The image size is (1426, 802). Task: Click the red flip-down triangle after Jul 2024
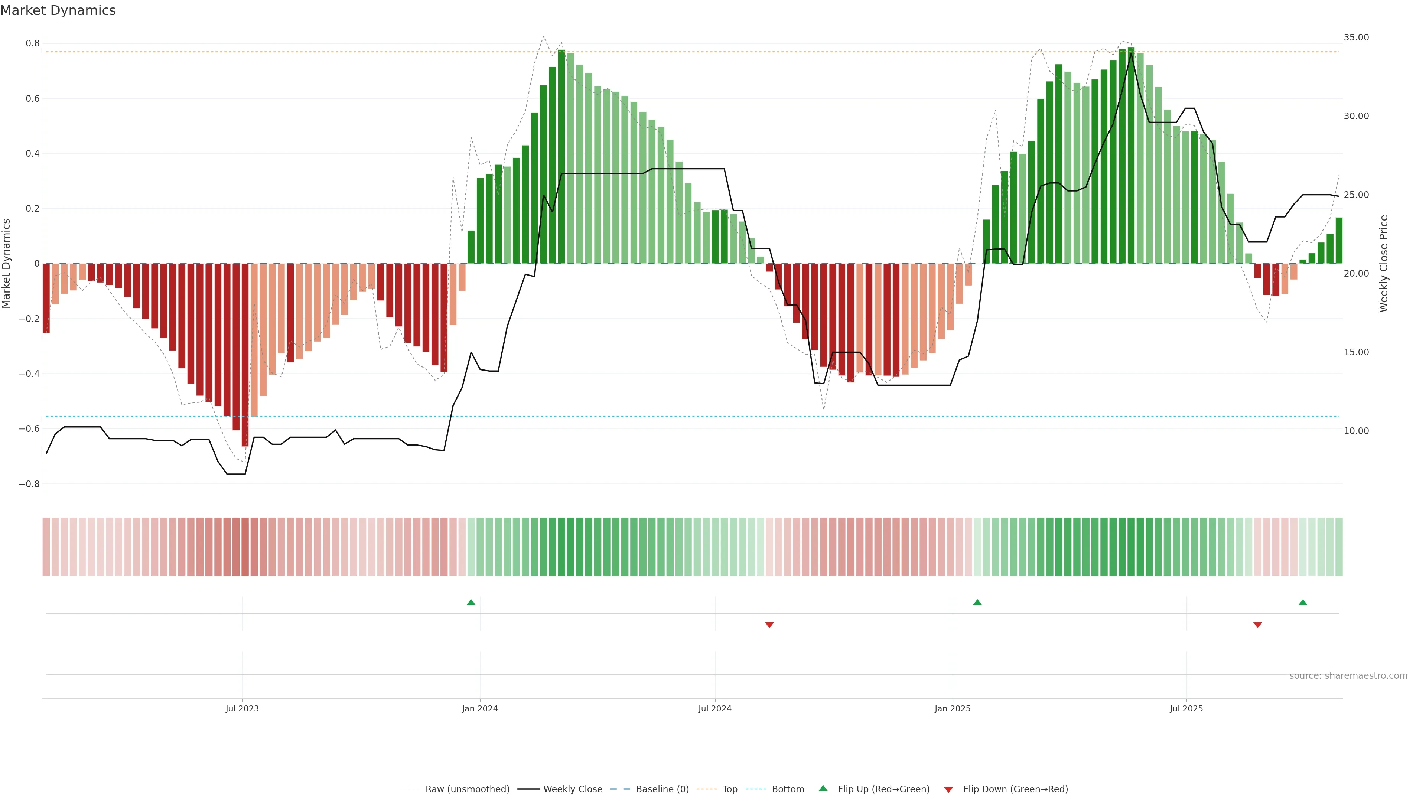tap(769, 625)
